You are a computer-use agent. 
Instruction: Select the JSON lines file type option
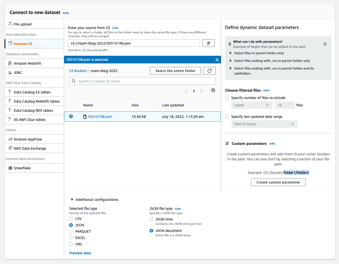point(151,219)
